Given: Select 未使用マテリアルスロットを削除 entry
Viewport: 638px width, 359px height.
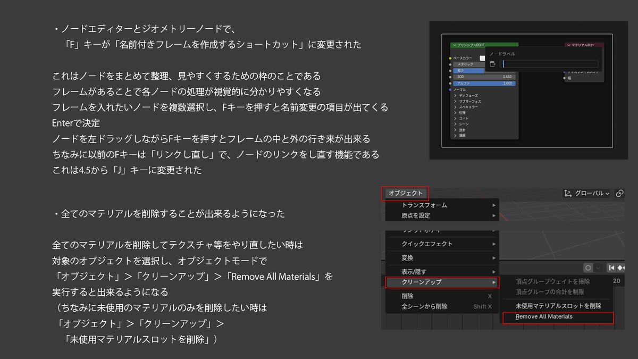Looking at the screenshot, I should pos(557,306).
